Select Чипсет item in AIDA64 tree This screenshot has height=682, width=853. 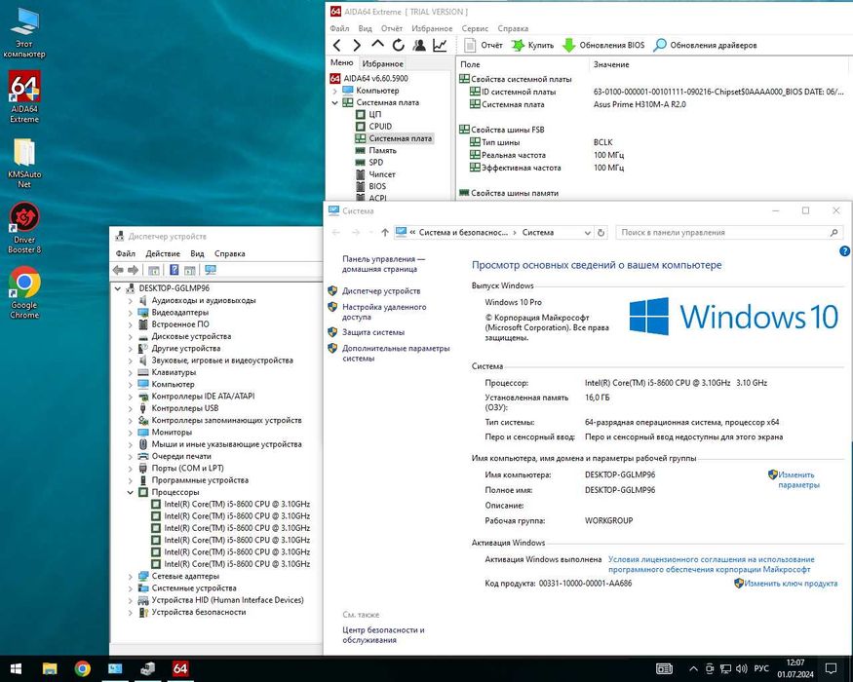[382, 174]
